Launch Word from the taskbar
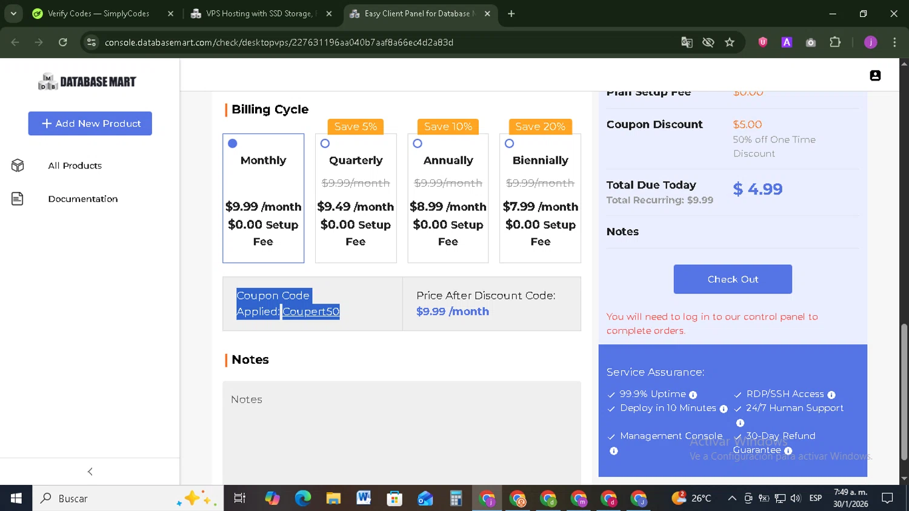The width and height of the screenshot is (909, 511). point(364,498)
